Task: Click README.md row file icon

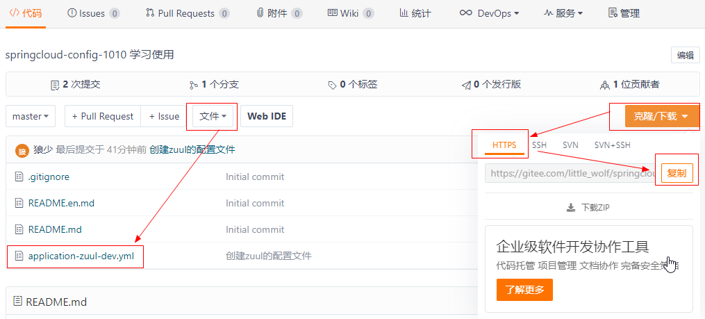Action: pyautogui.click(x=19, y=229)
